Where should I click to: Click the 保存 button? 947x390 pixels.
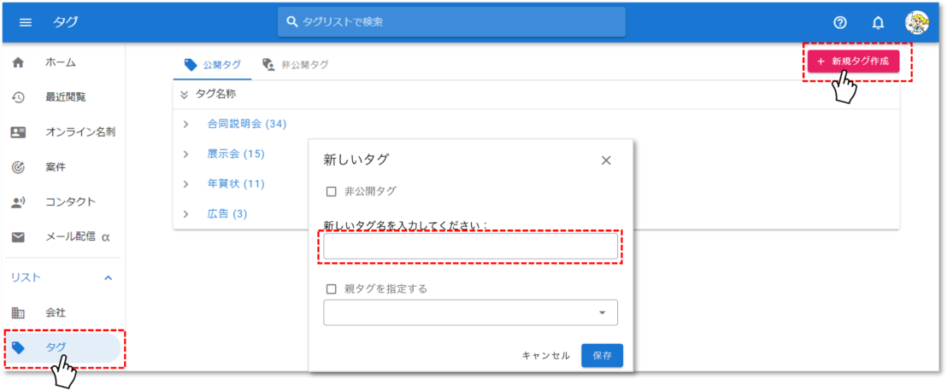[x=603, y=356]
